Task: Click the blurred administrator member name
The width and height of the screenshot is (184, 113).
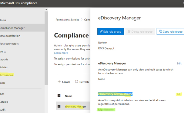Action: (x=106, y=110)
